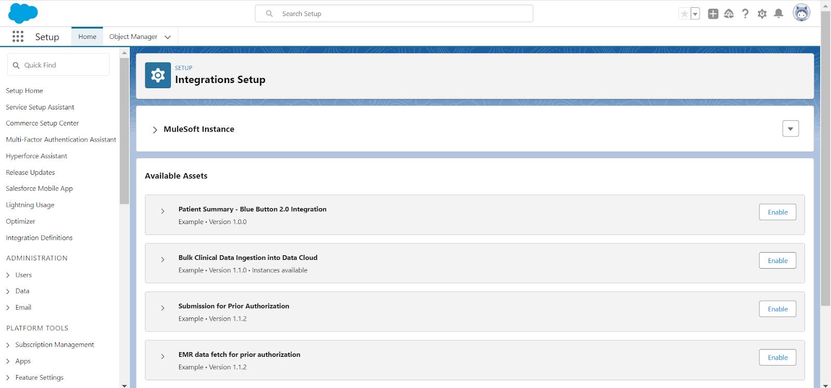The image size is (831, 388).
Task: Enable EMR data fetch for prior authorization
Action: pyautogui.click(x=778, y=357)
